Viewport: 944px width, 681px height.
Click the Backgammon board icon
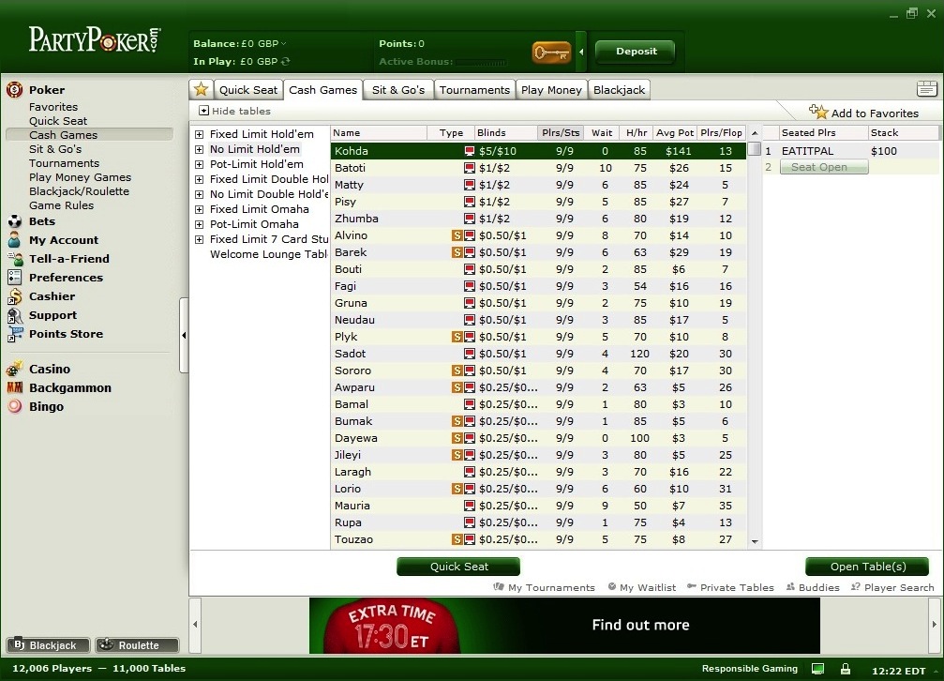[14, 387]
